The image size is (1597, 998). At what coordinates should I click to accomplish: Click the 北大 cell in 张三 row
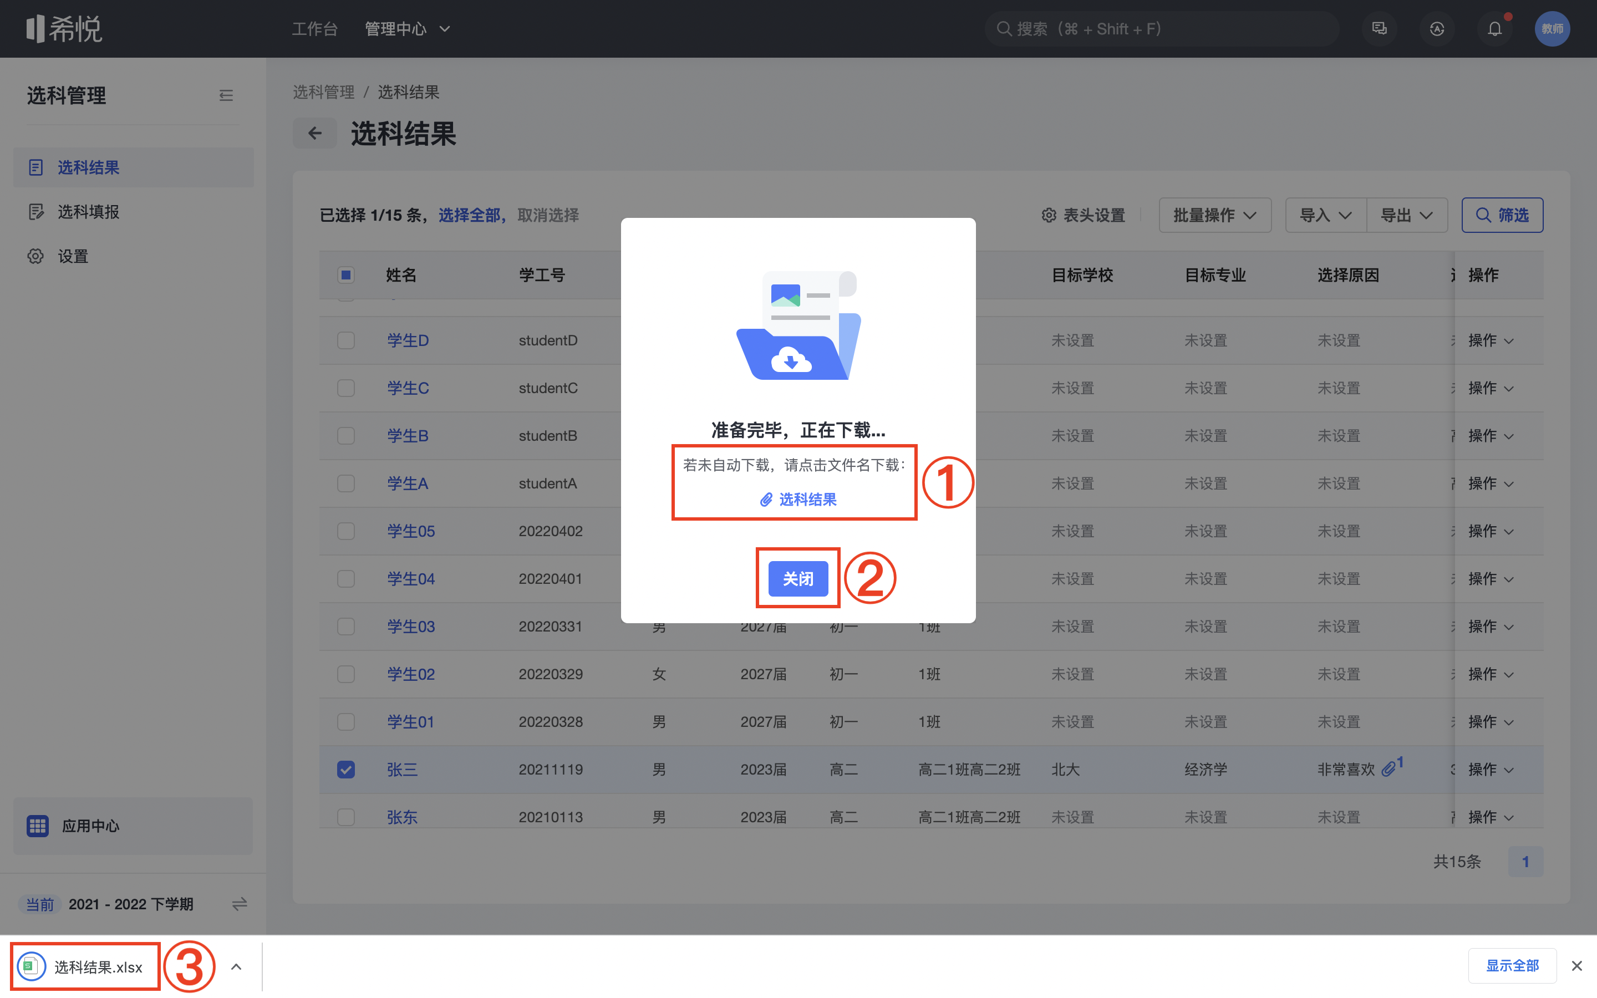click(1065, 770)
